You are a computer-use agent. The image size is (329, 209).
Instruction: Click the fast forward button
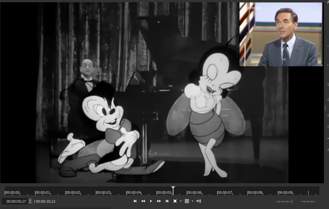tap(159, 201)
